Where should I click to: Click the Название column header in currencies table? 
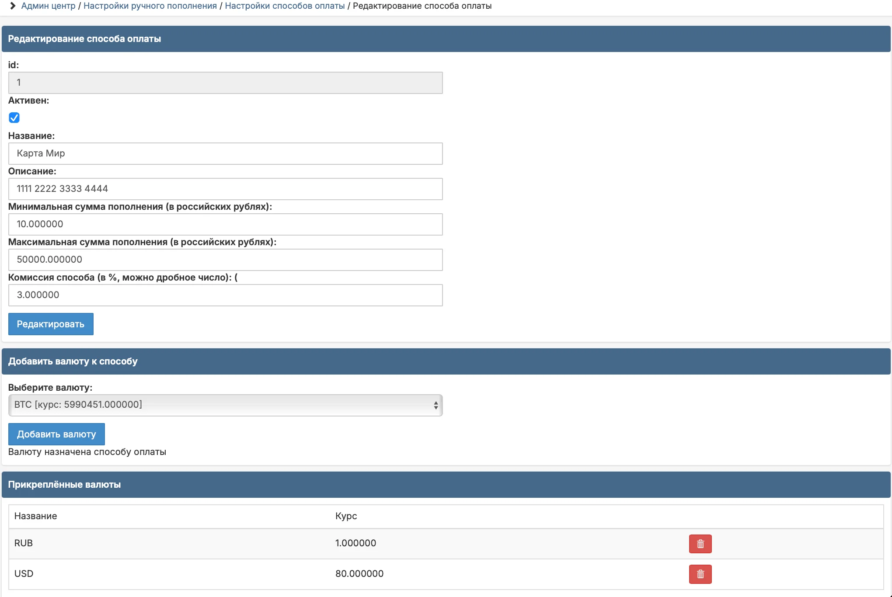(x=35, y=516)
